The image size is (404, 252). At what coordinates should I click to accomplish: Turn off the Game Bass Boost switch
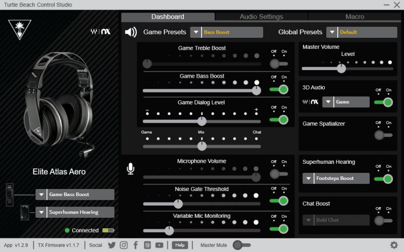coord(279,90)
